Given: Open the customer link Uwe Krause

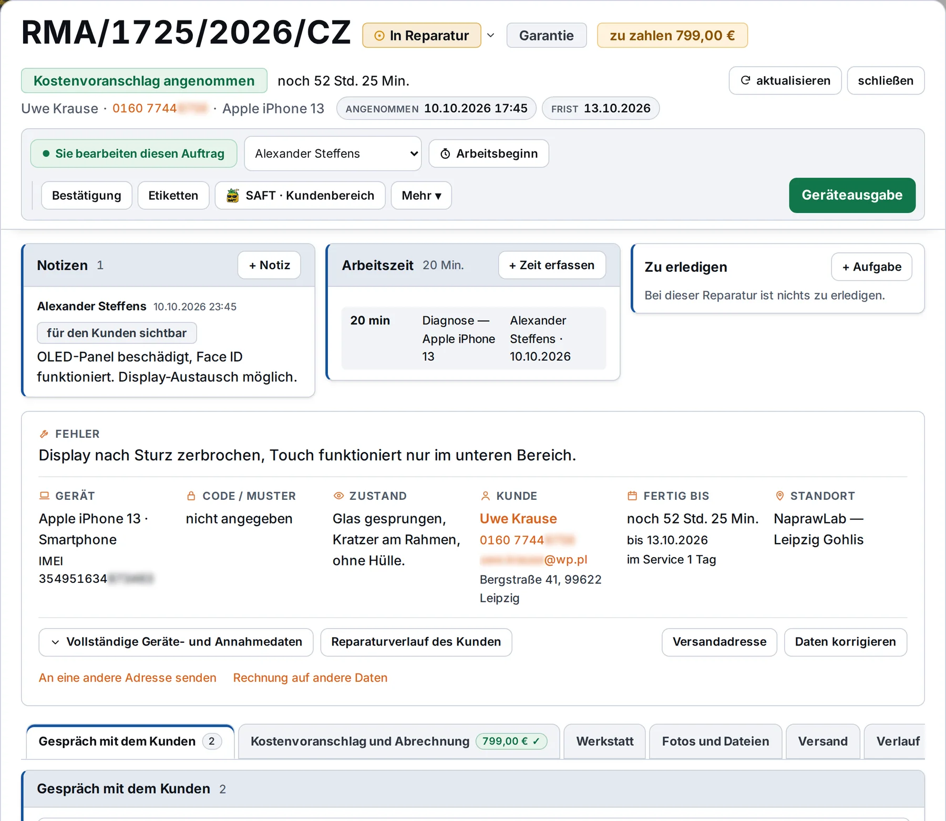Looking at the screenshot, I should (x=518, y=519).
